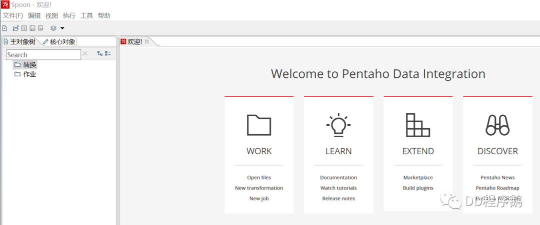Click the WORK heading
Screen dimensions: 540x225
[259, 151]
